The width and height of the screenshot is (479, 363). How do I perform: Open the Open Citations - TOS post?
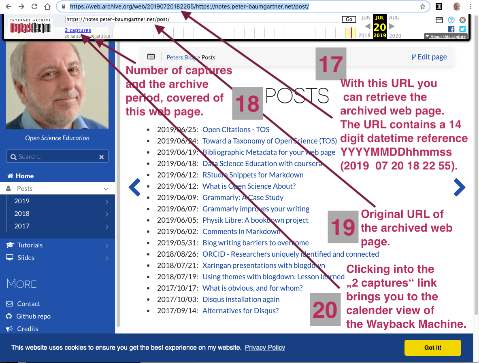[x=236, y=130]
